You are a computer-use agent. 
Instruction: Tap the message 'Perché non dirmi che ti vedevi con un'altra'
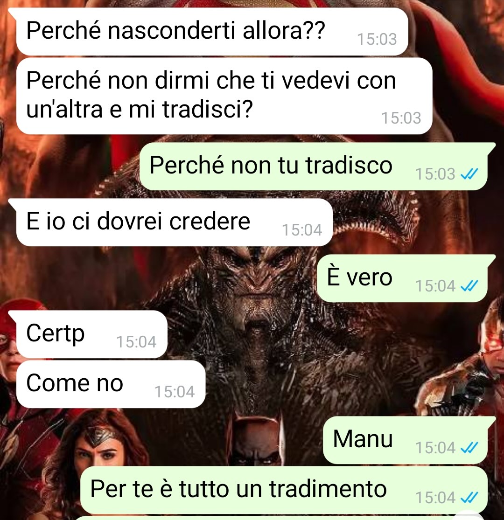224,96
